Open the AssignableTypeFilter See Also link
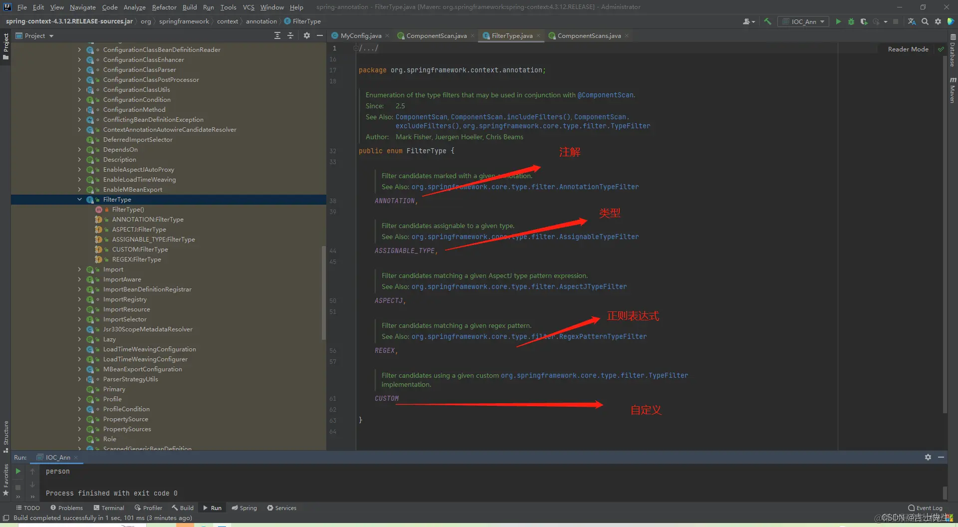Image resolution: width=958 pixels, height=527 pixels. [x=525, y=237]
